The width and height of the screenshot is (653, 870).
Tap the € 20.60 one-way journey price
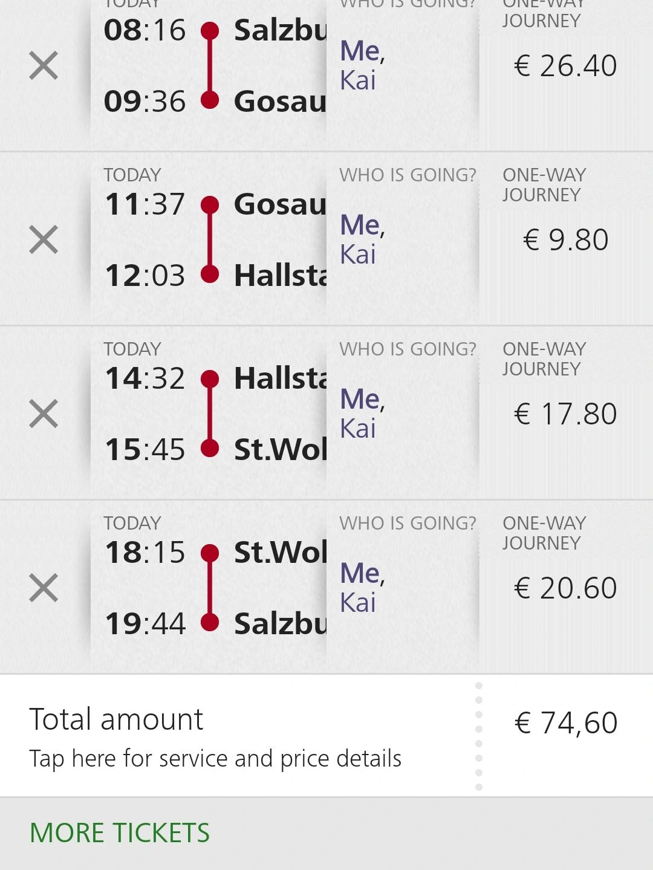coord(565,588)
